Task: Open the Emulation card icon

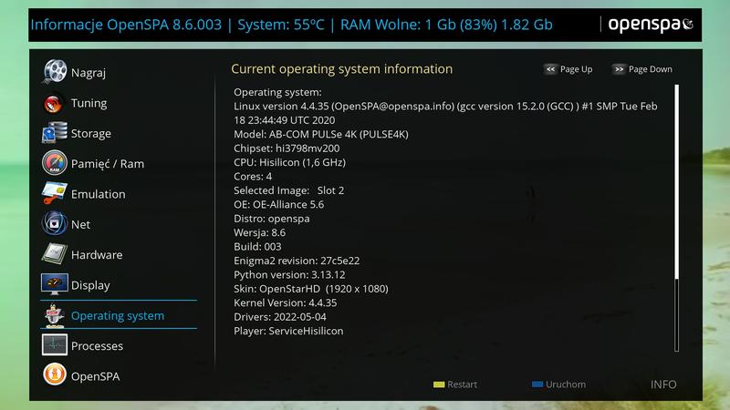Action: tap(55, 193)
